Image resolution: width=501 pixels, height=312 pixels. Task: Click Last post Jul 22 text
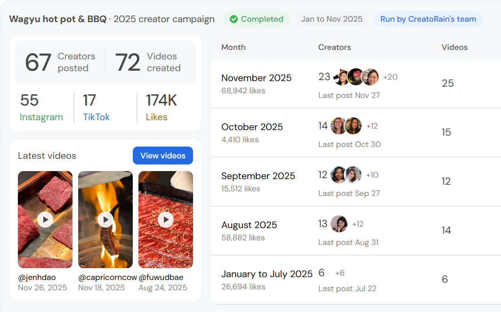pos(347,288)
